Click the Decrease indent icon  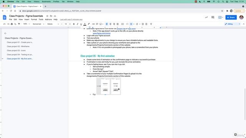tap(143, 24)
